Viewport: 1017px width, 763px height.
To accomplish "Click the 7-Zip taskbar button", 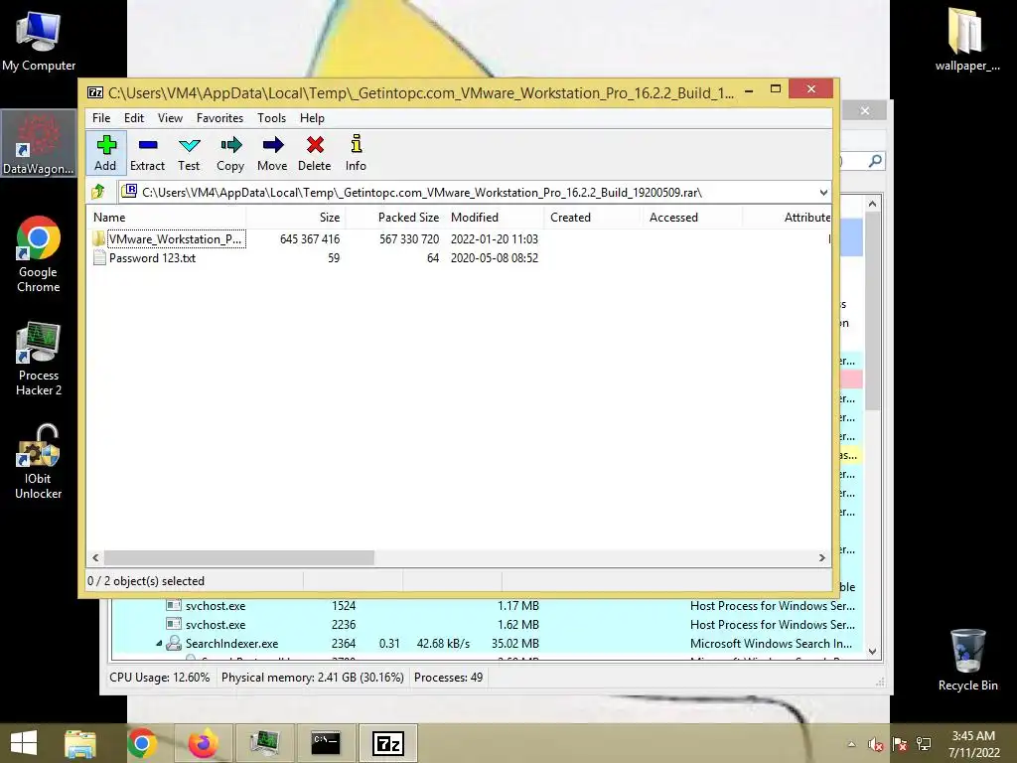I will click(388, 743).
